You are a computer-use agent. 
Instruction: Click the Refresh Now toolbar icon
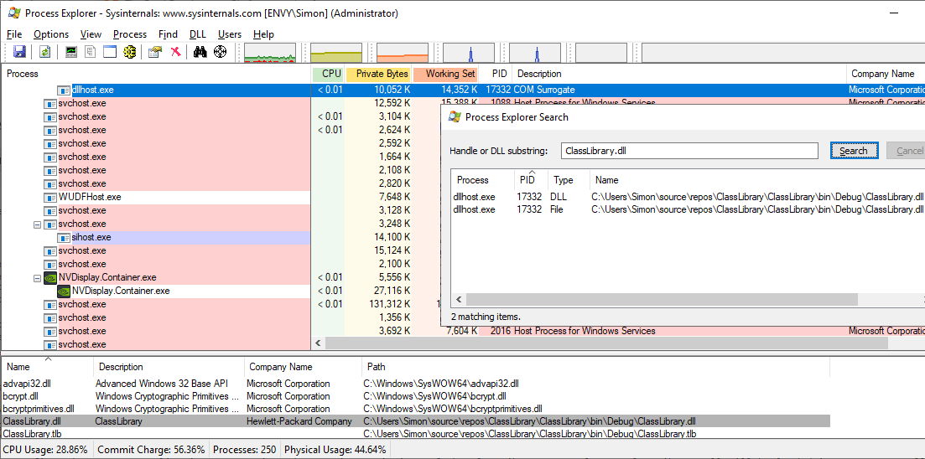(44, 52)
